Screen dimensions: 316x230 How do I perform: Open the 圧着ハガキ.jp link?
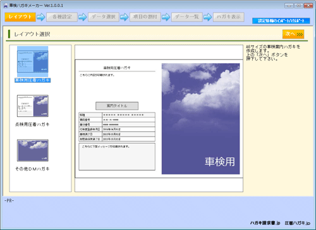(x=298, y=223)
